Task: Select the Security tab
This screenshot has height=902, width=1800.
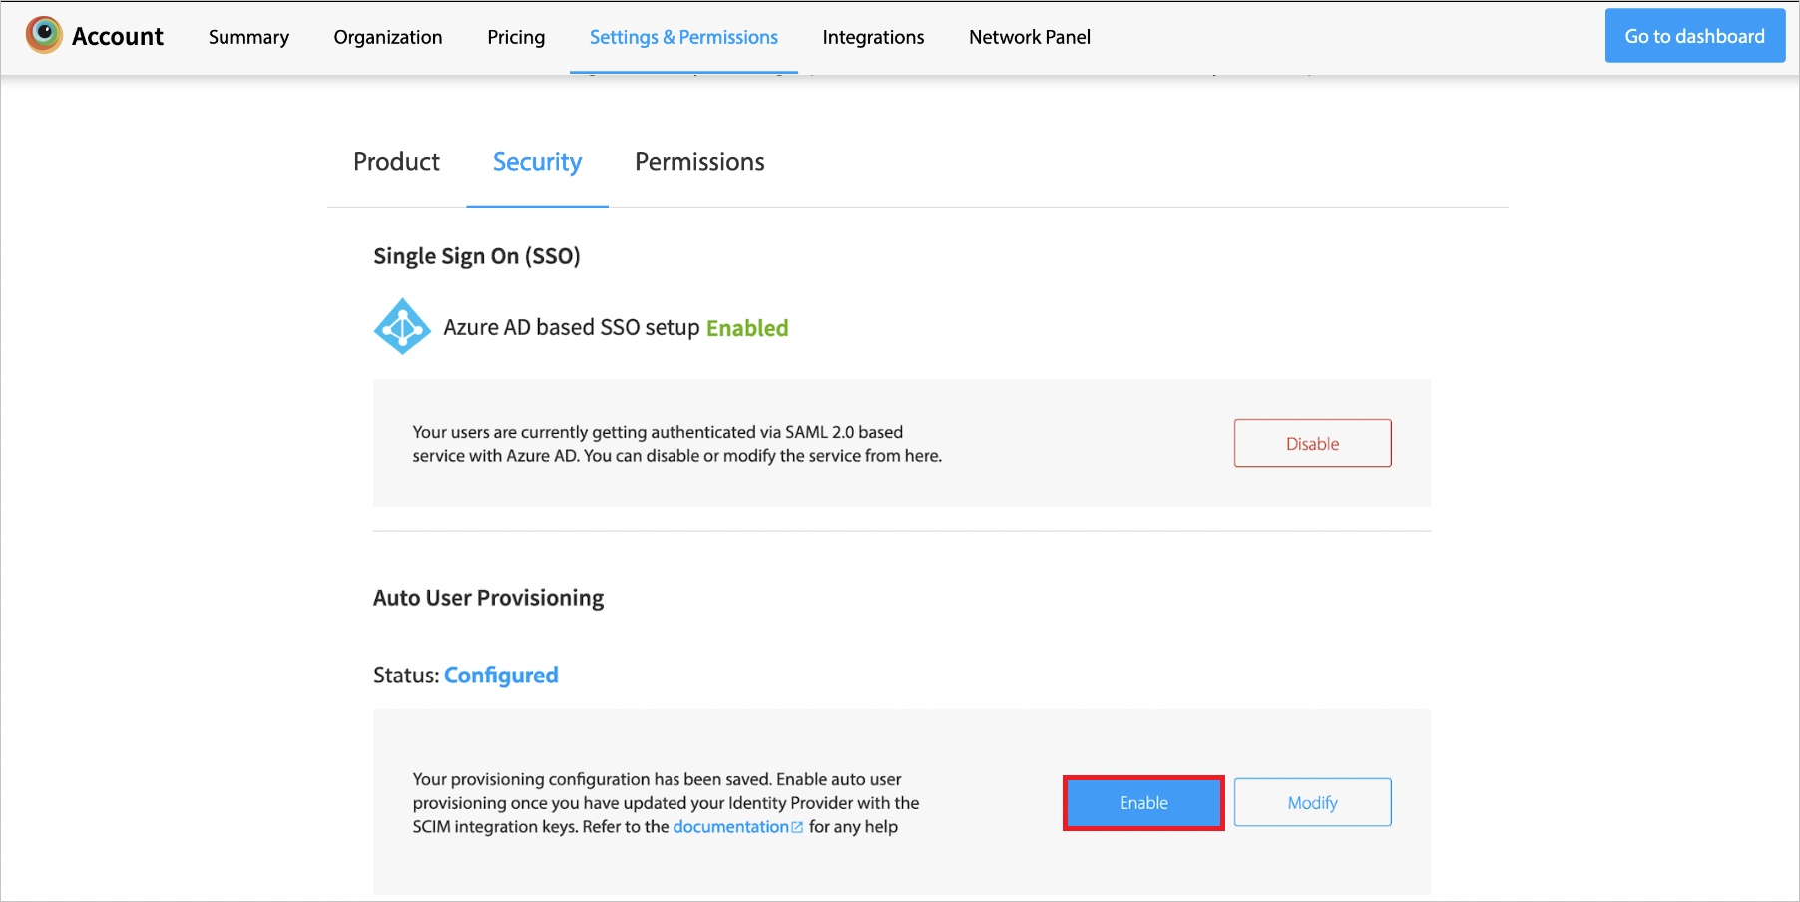Action: pyautogui.click(x=537, y=162)
